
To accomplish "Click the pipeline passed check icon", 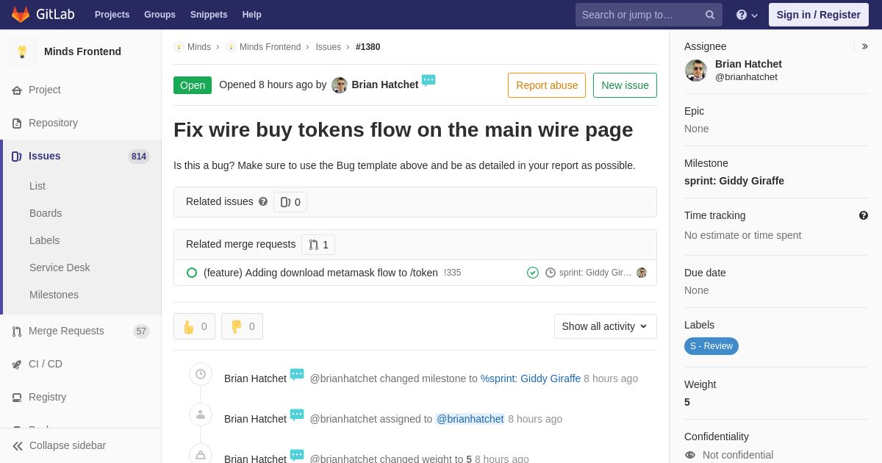I will click(x=533, y=273).
